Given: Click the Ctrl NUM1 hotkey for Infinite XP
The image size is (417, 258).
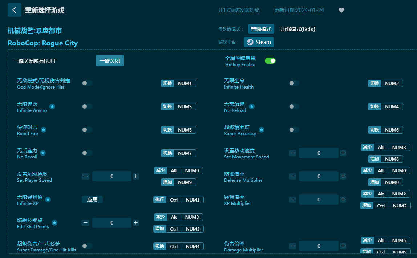Looking at the screenshot, I should click(x=178, y=200).
